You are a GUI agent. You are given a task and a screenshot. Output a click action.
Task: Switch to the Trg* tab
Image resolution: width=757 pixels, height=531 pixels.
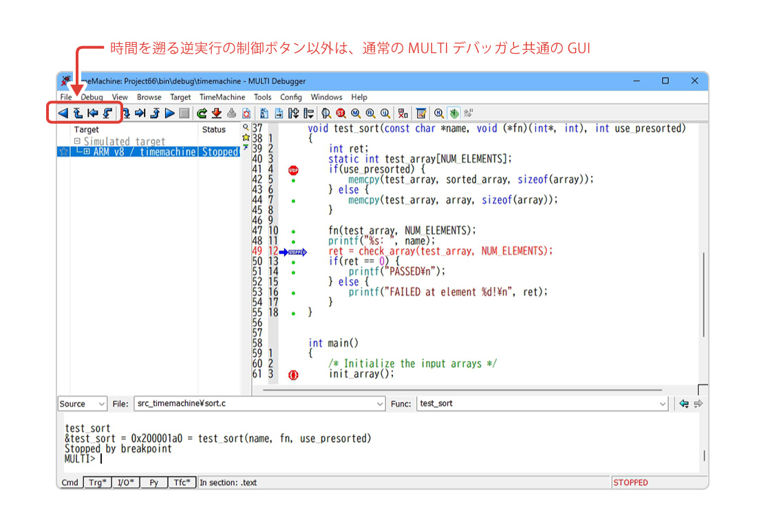click(x=98, y=482)
